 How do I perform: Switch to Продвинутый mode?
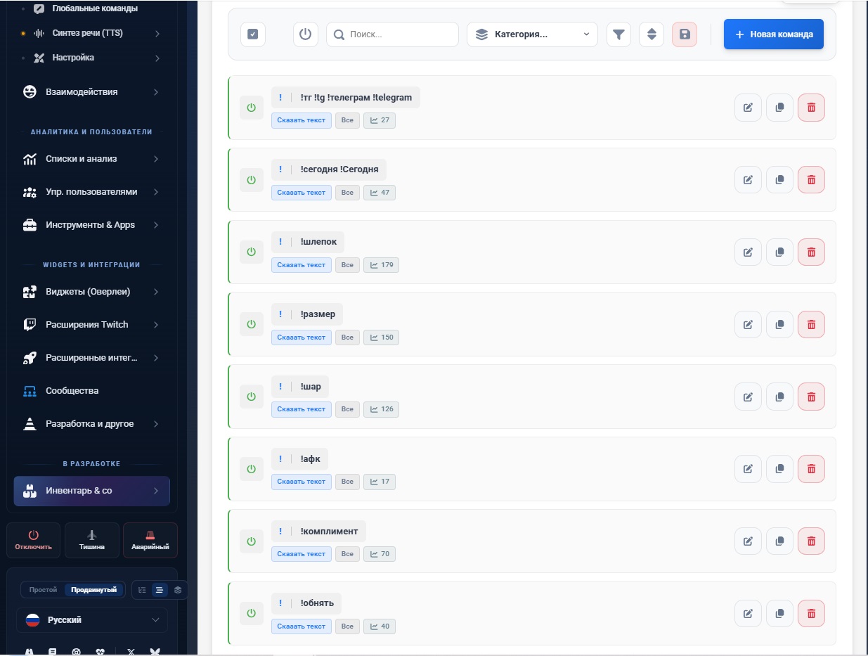[94, 590]
